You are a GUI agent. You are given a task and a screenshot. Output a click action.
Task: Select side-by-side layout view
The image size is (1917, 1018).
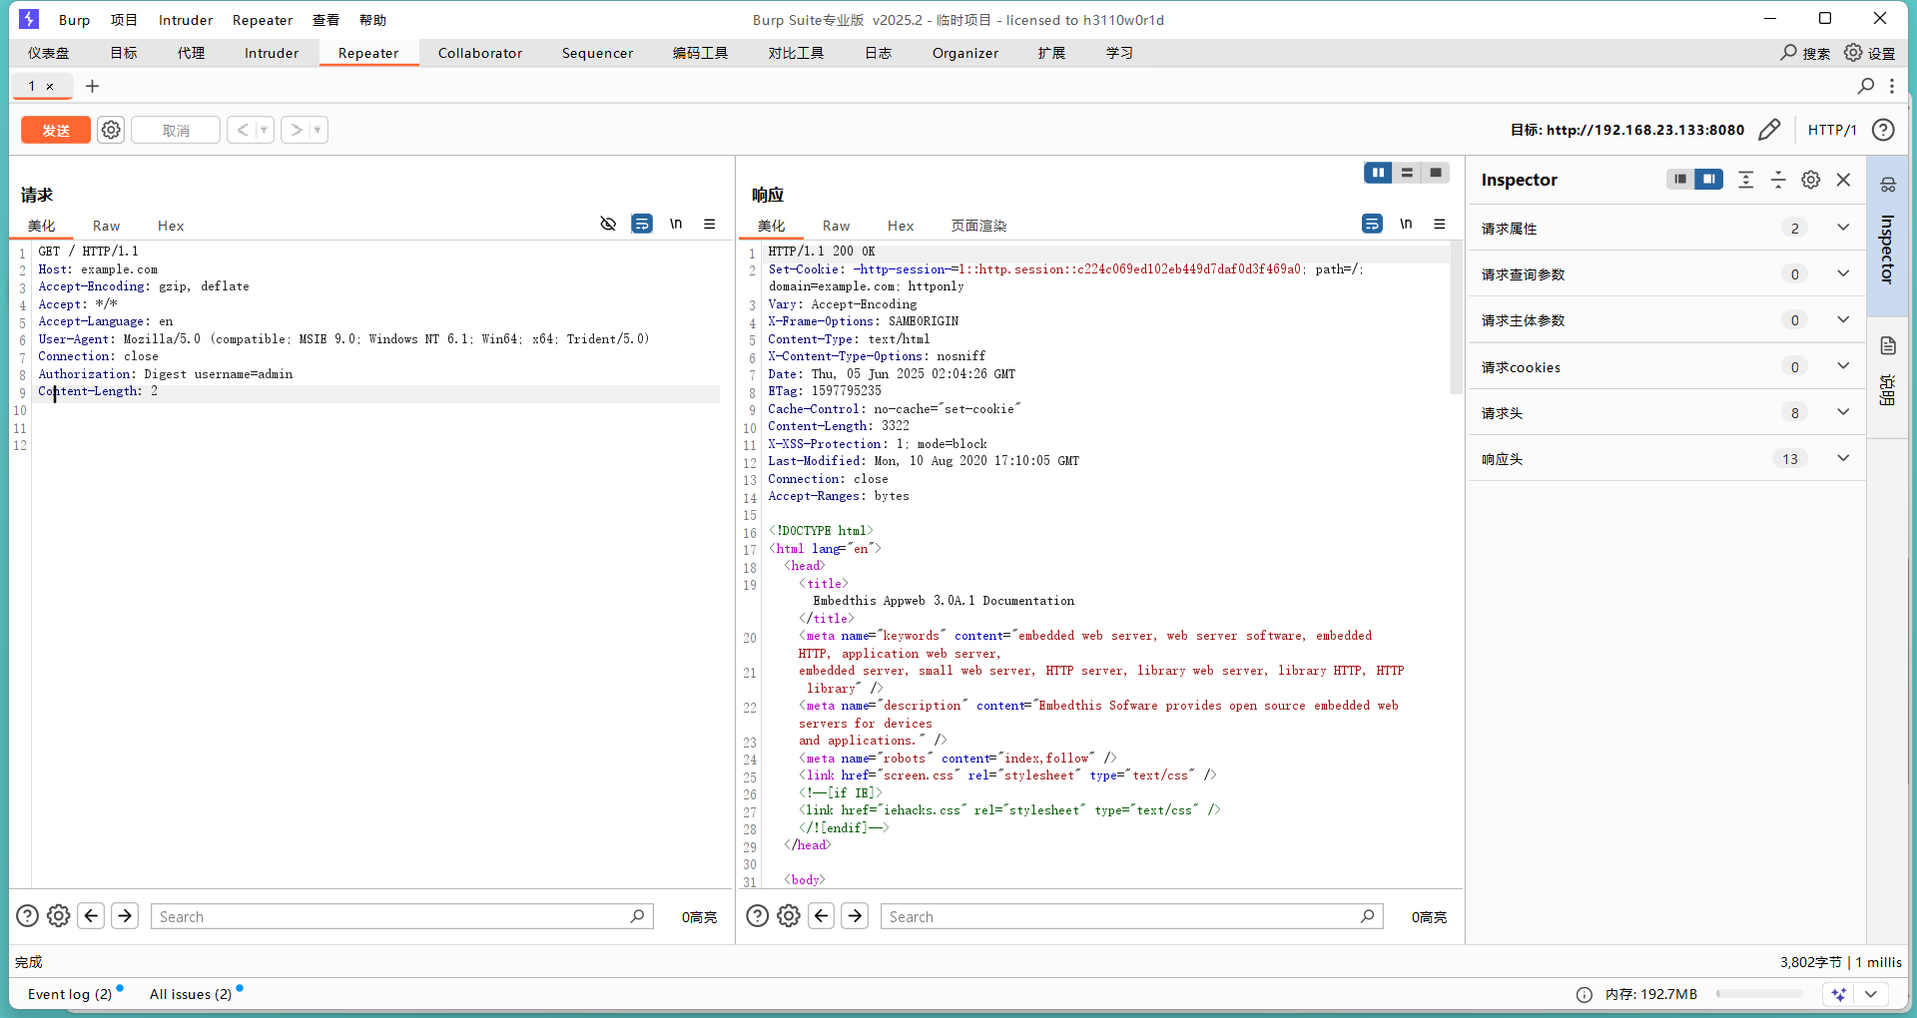point(1378,173)
